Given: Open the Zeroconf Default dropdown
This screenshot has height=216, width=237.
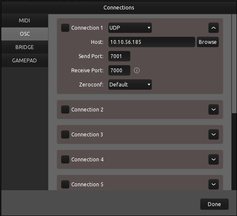Looking at the screenshot, I should point(130,84).
